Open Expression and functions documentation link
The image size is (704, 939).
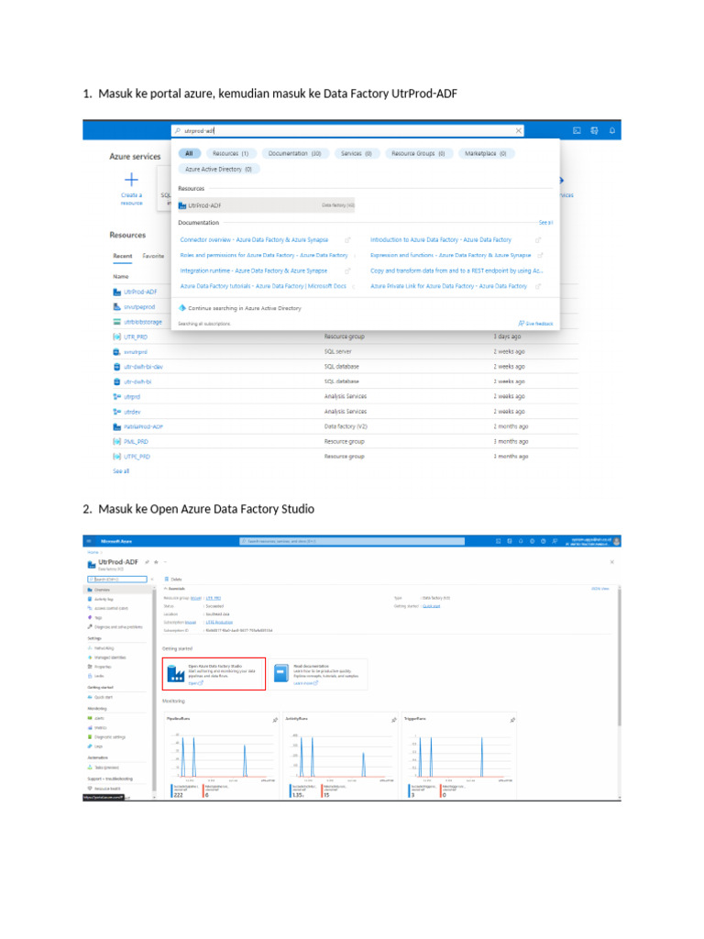(x=450, y=255)
